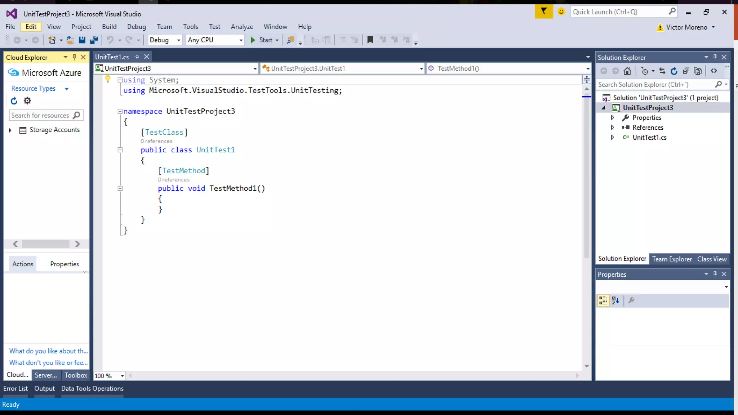
Task: Open the Any CPU platform dropdown
Action: (215, 40)
